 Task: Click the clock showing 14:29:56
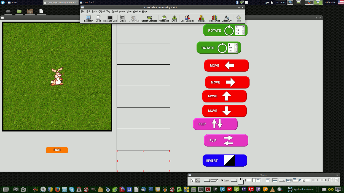click(x=280, y=2)
